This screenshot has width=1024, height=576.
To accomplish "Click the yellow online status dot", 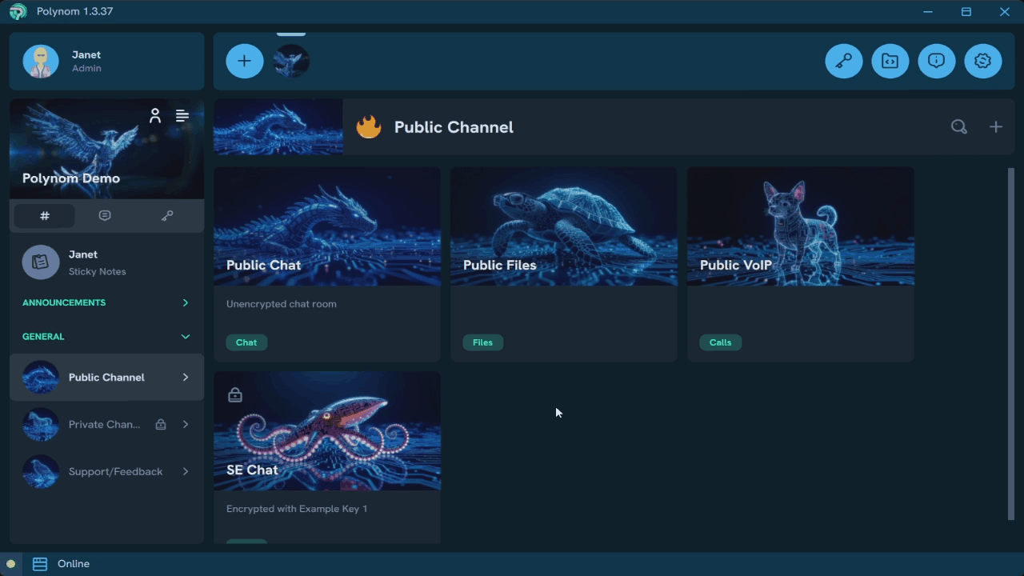I will pos(11,564).
